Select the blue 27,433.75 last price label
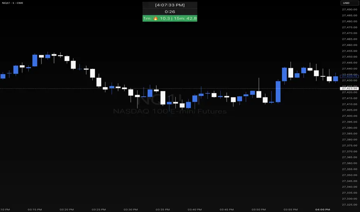Viewport: 360px width, 212px height. coord(349,76)
